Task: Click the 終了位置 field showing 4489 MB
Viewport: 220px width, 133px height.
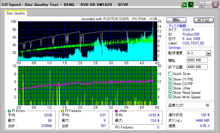Action: (x=197, y=67)
